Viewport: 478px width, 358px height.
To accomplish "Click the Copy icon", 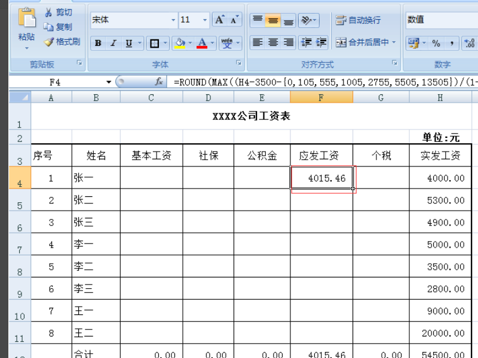I will pyautogui.click(x=48, y=27).
